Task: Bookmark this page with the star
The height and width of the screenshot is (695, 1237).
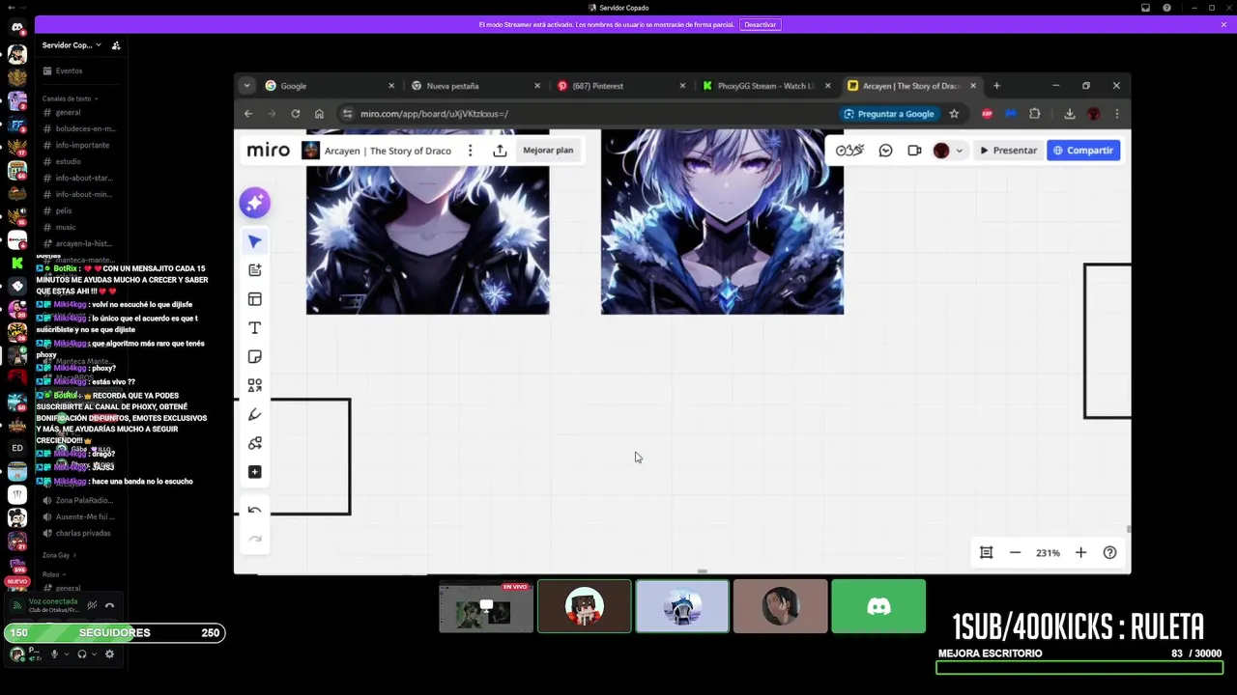Action: (x=954, y=114)
